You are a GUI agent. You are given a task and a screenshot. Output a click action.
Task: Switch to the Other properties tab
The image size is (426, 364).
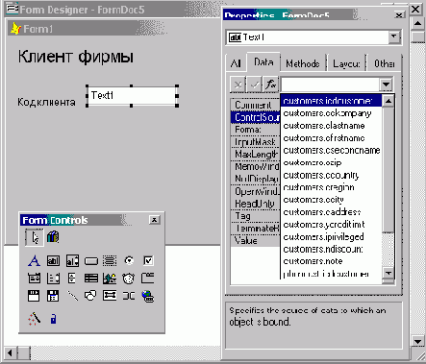click(x=385, y=63)
